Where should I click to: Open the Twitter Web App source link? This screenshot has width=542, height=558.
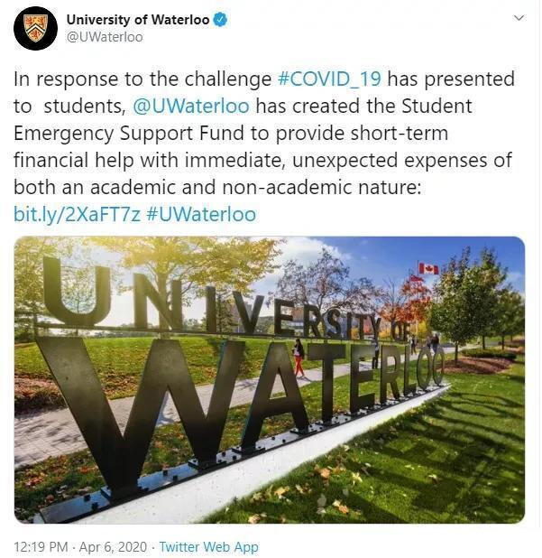[208, 547]
